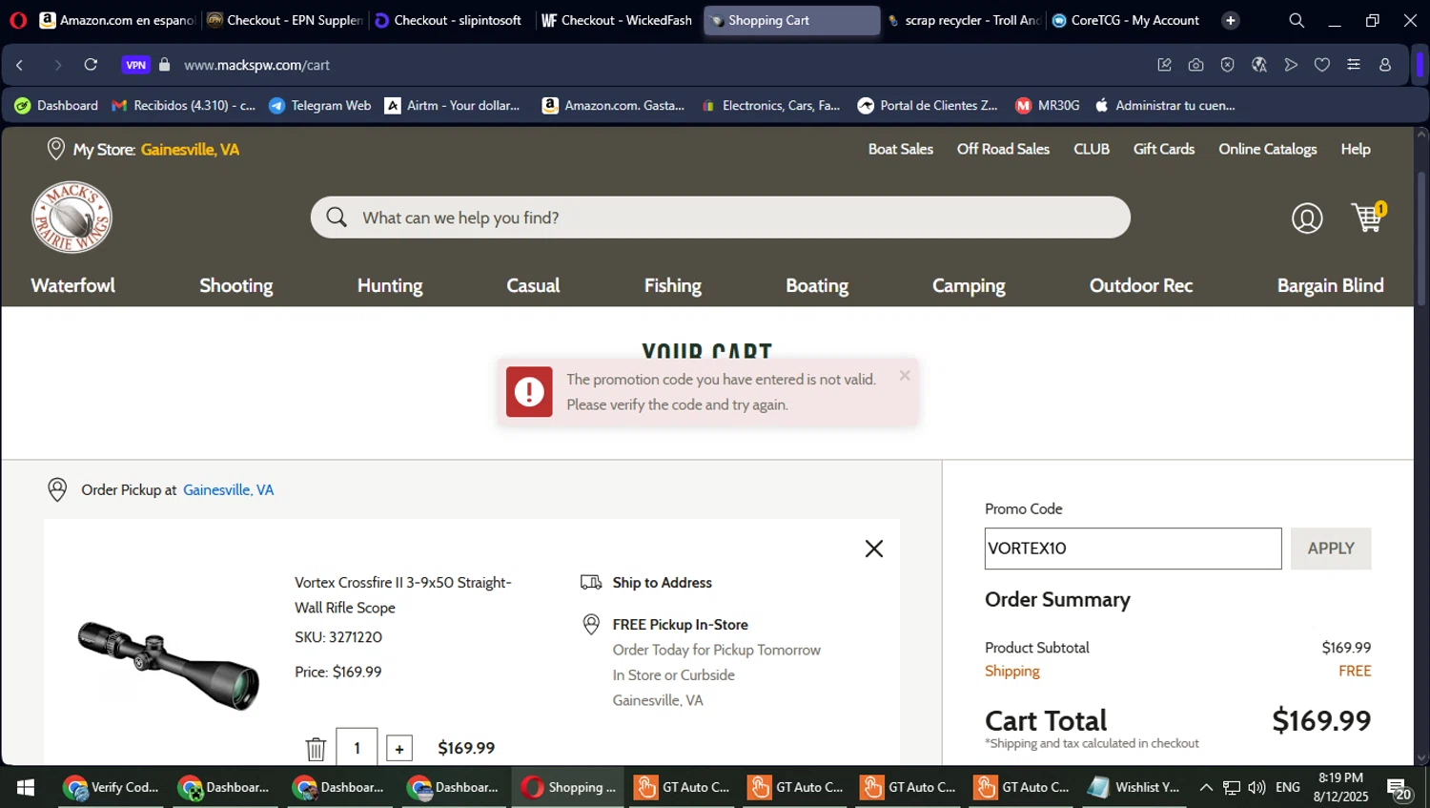
Task: Toggle the VPN badge in address bar
Action: [136, 65]
